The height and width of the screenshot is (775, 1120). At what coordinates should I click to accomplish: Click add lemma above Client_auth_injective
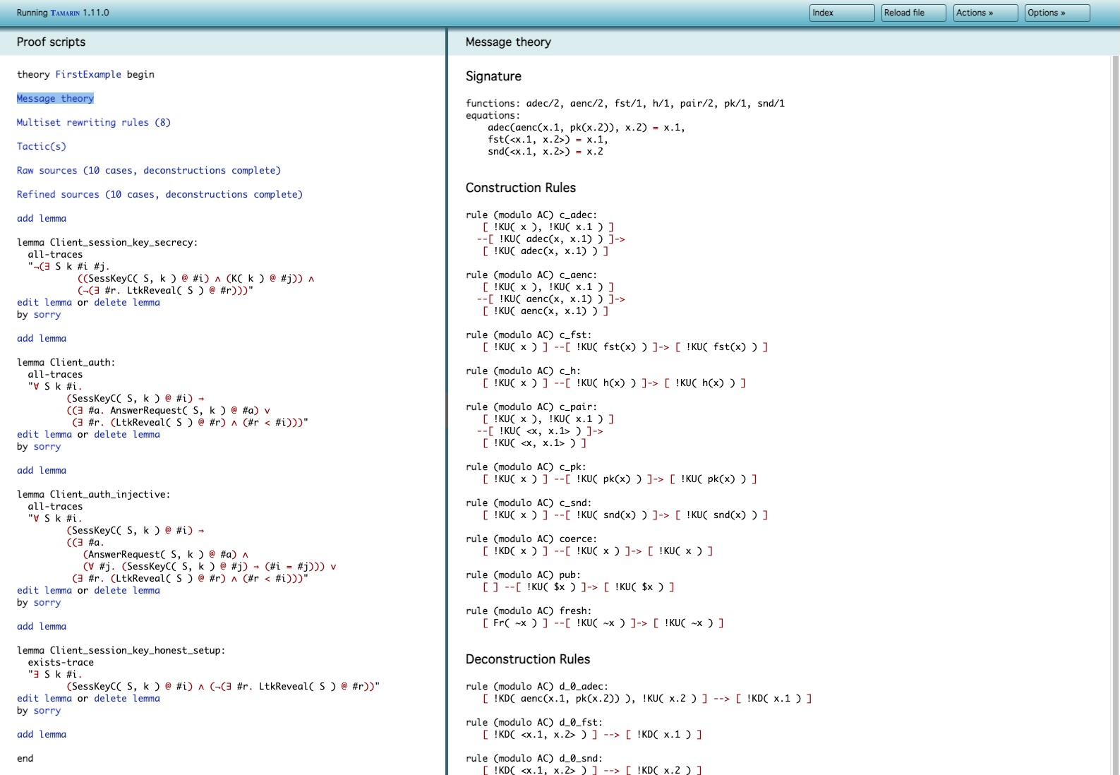tap(42, 470)
